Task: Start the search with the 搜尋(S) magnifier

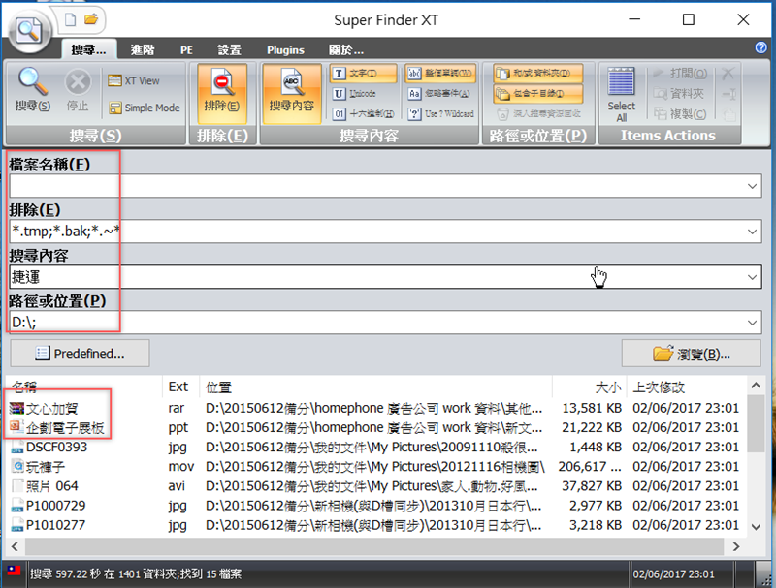Action: [x=33, y=90]
